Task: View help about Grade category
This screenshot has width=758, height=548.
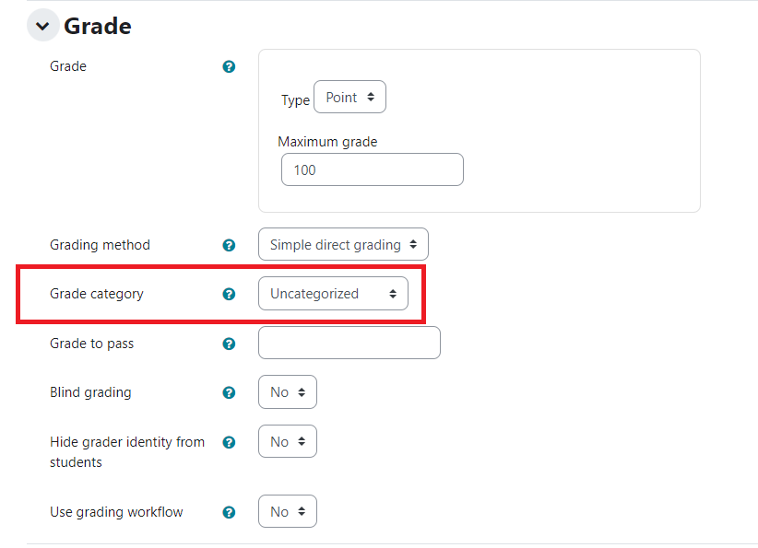Action: tap(228, 294)
